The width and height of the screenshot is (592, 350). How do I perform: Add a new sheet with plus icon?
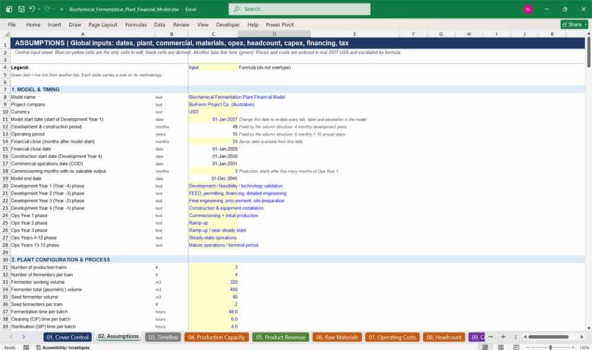[x=503, y=337]
